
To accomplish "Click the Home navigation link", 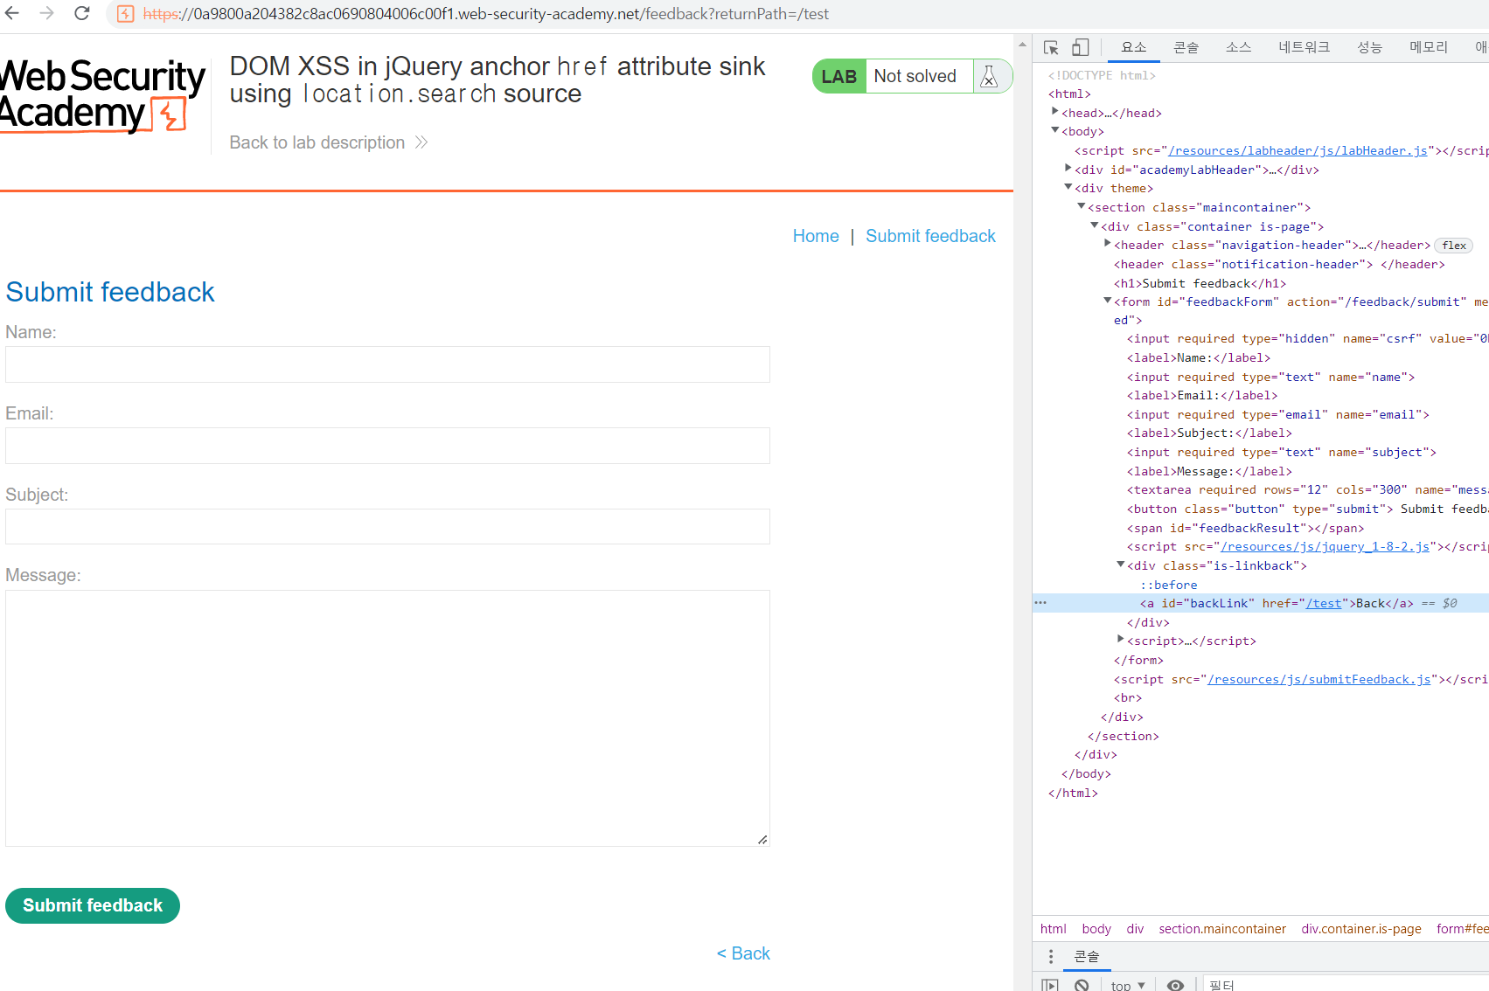I will [x=815, y=236].
